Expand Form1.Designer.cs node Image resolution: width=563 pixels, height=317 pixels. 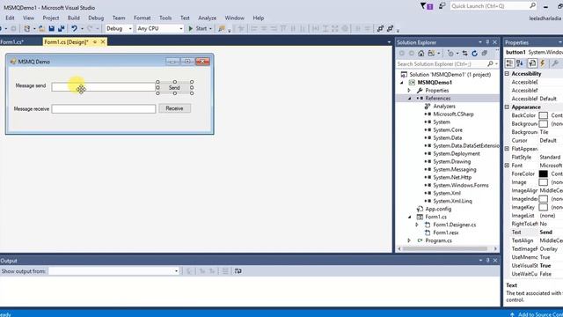(417, 225)
